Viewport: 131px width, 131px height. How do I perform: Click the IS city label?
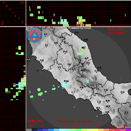click(98, 89)
